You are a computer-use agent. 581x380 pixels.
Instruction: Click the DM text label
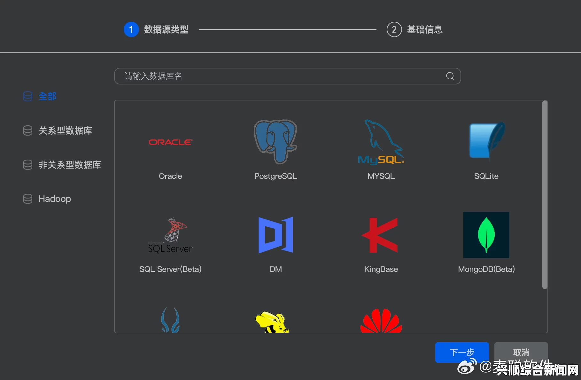(x=275, y=269)
